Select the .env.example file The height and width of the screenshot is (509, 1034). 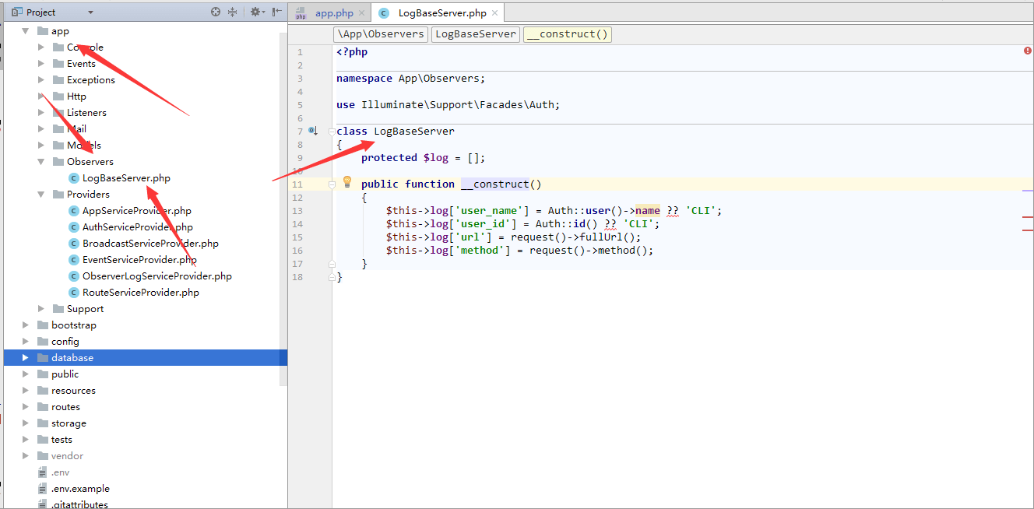pos(80,488)
